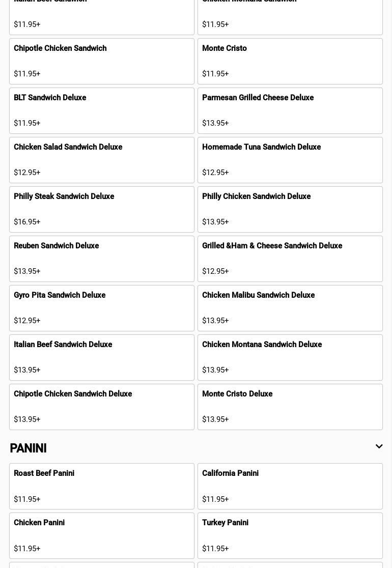The height and width of the screenshot is (568, 392).
Task: Open Italian Beef Sandwich Deluxe
Action: click(102, 357)
